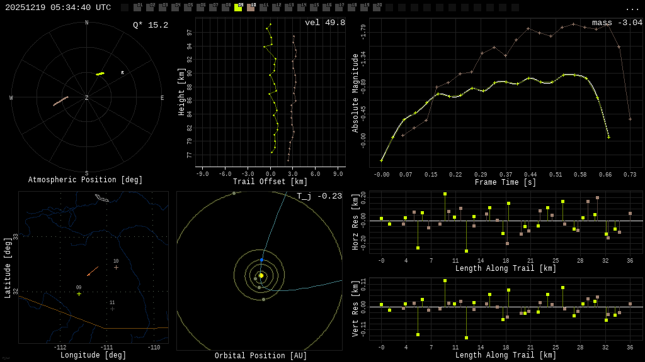Click the Q* 15.2 quality value
Viewport: 645px width, 362px height.
(150, 25)
